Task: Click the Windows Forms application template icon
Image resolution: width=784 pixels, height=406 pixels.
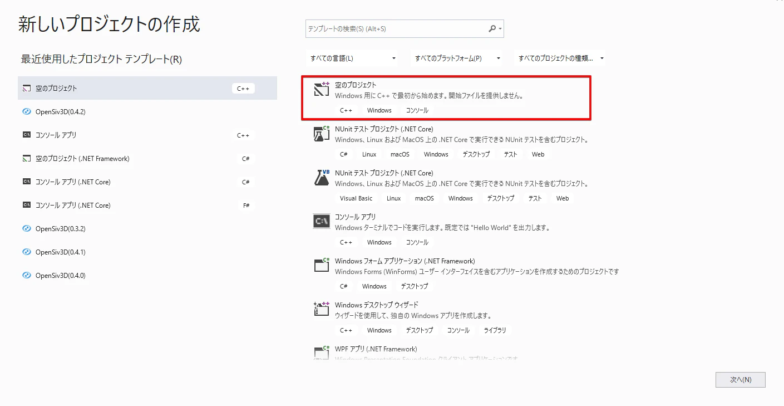Action: pyautogui.click(x=322, y=265)
